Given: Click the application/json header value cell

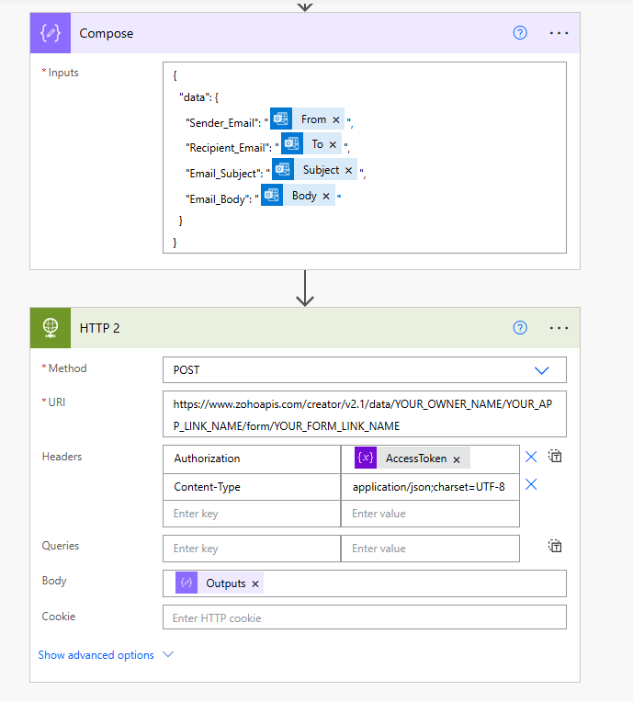Looking at the screenshot, I should pyautogui.click(x=430, y=487).
